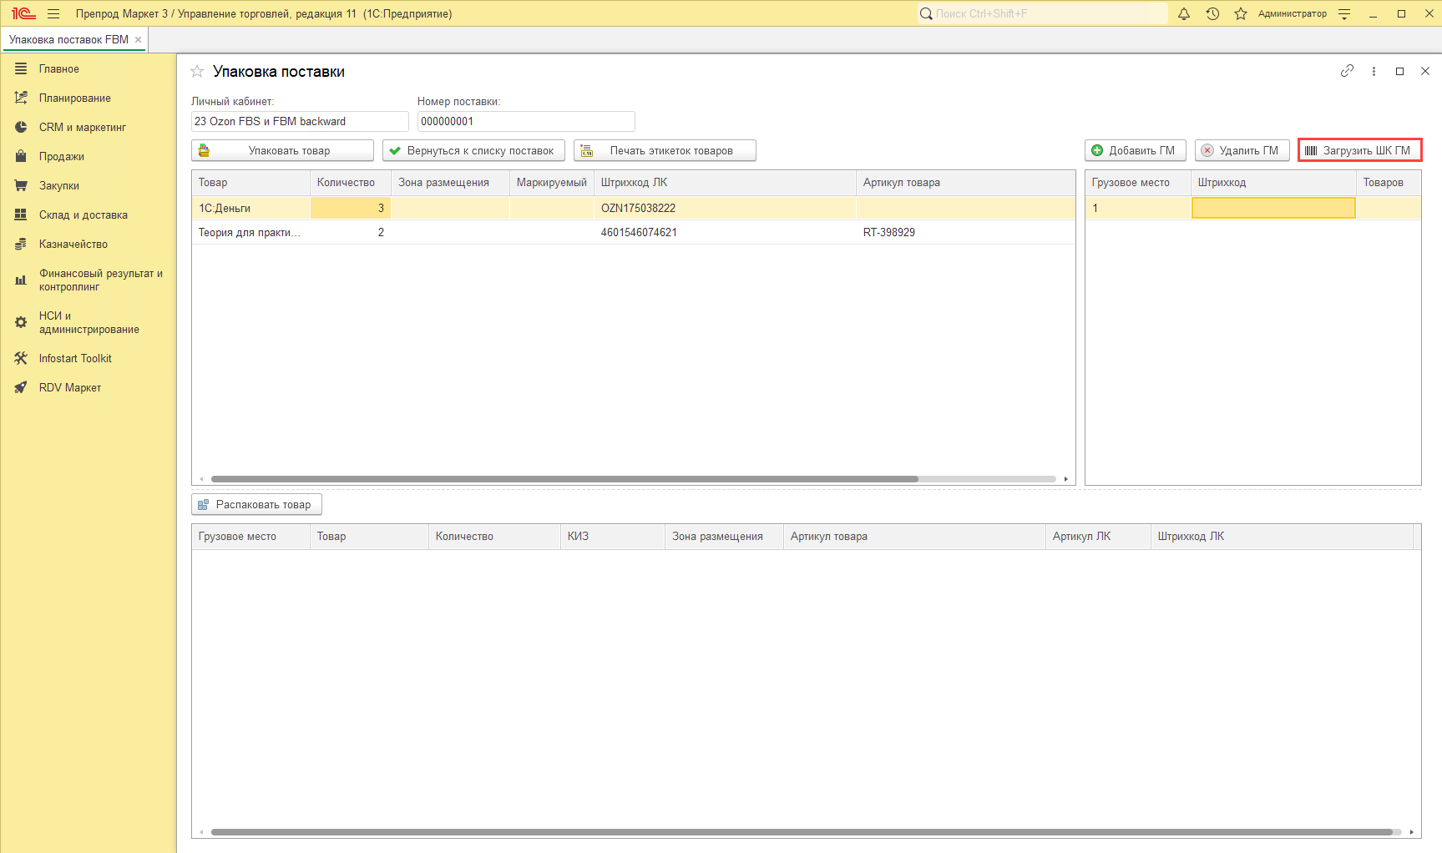The height and width of the screenshot is (853, 1442).
Task: Open RDV Маркет section
Action: tap(69, 387)
